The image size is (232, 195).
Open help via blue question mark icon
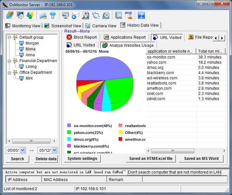(141, 15)
